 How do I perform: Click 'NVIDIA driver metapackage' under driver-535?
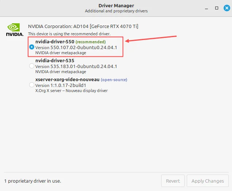tap(61, 72)
